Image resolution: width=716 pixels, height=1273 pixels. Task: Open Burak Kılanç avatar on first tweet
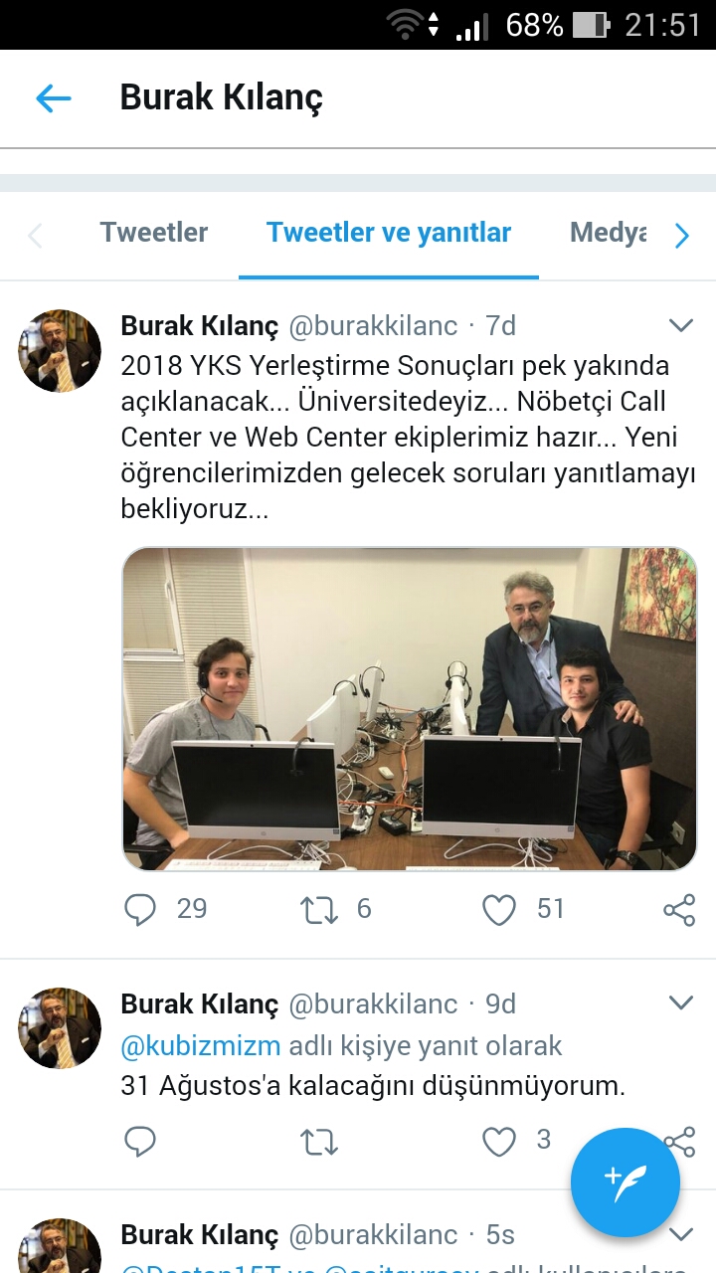[60, 350]
